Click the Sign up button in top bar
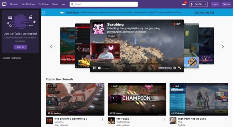235x127 pixels. (226, 4)
